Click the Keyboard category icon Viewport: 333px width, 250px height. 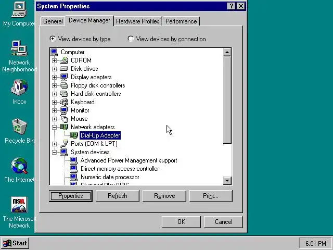click(x=64, y=102)
